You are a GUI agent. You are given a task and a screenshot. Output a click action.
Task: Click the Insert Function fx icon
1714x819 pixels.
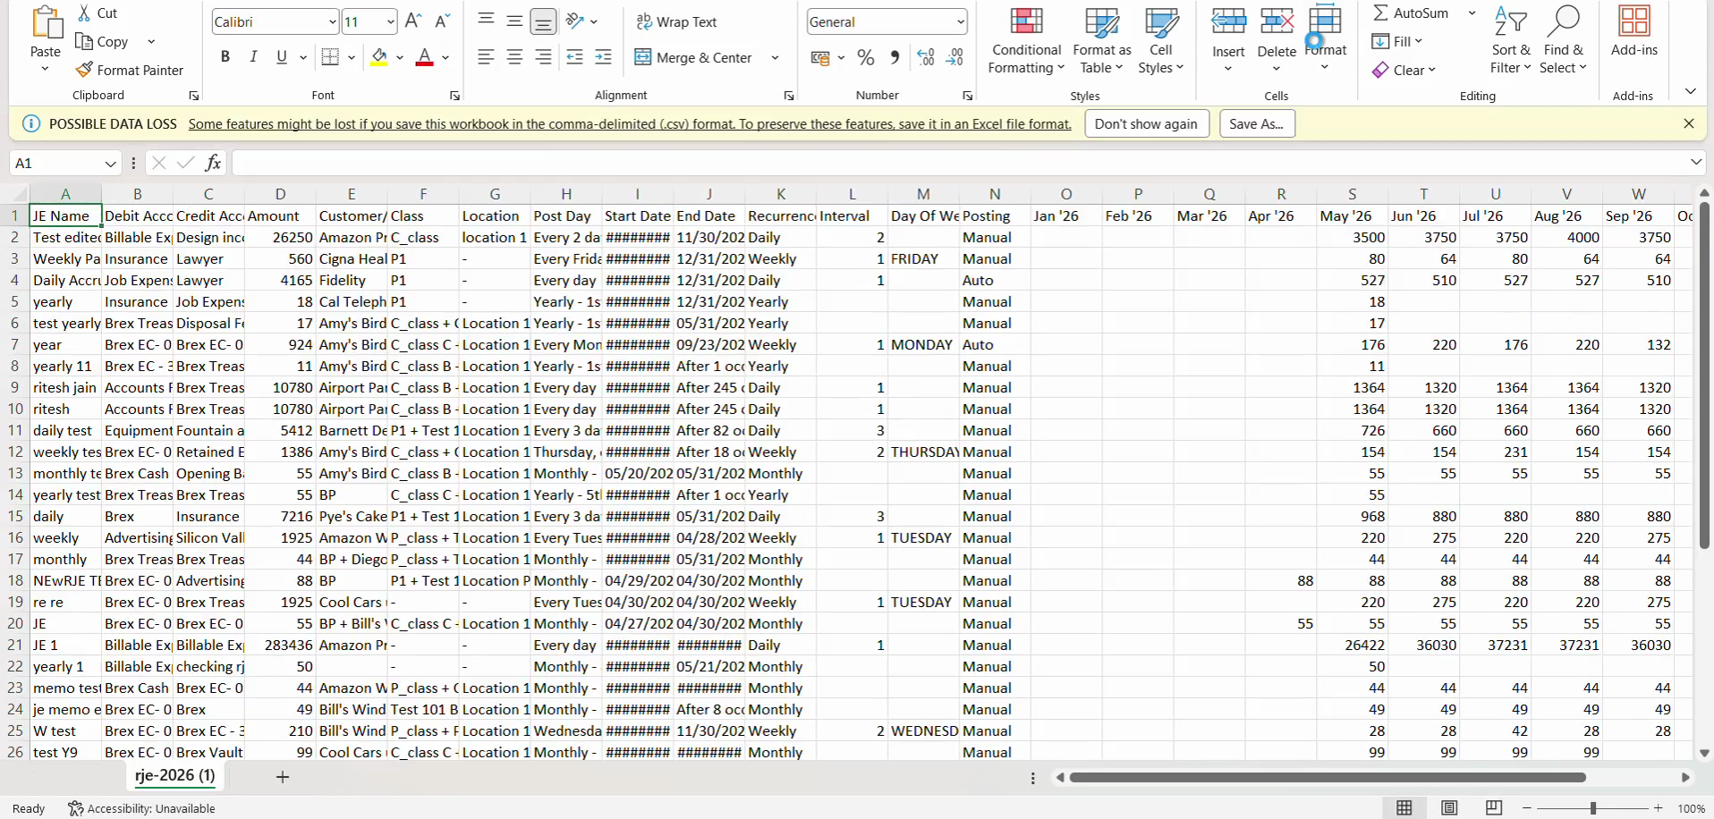coord(213,163)
